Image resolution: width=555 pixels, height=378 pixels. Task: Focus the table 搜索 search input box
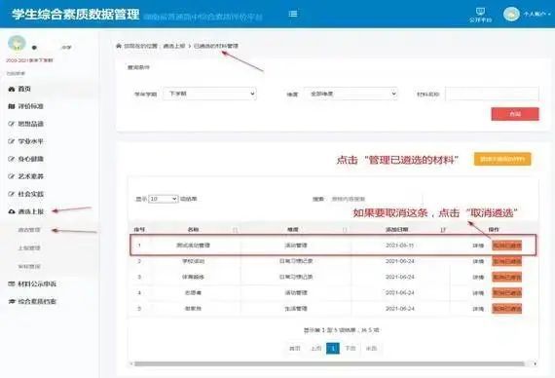click(x=376, y=199)
